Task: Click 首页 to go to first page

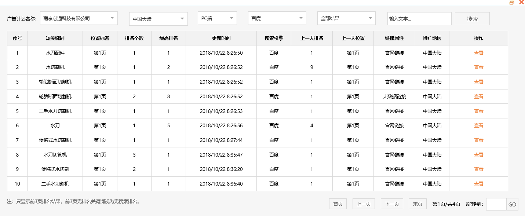Action: tap(338, 204)
